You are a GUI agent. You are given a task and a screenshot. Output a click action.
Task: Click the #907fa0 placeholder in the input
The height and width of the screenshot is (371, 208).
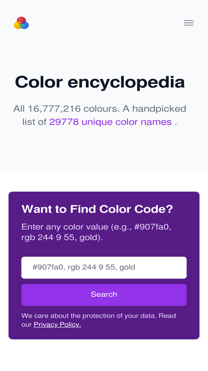[48, 268]
